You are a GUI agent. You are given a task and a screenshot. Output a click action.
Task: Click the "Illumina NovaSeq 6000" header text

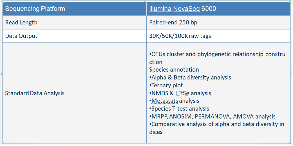point(183,9)
